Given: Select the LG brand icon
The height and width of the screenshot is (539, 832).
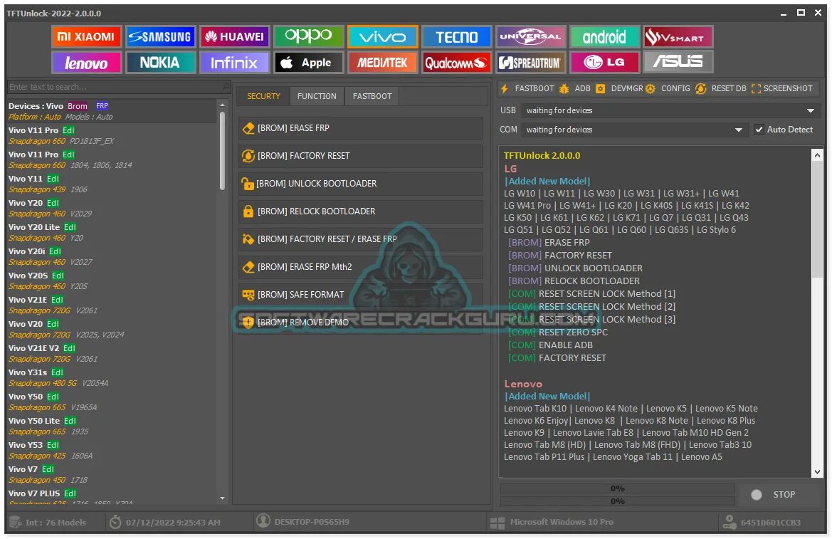Looking at the screenshot, I should (604, 62).
